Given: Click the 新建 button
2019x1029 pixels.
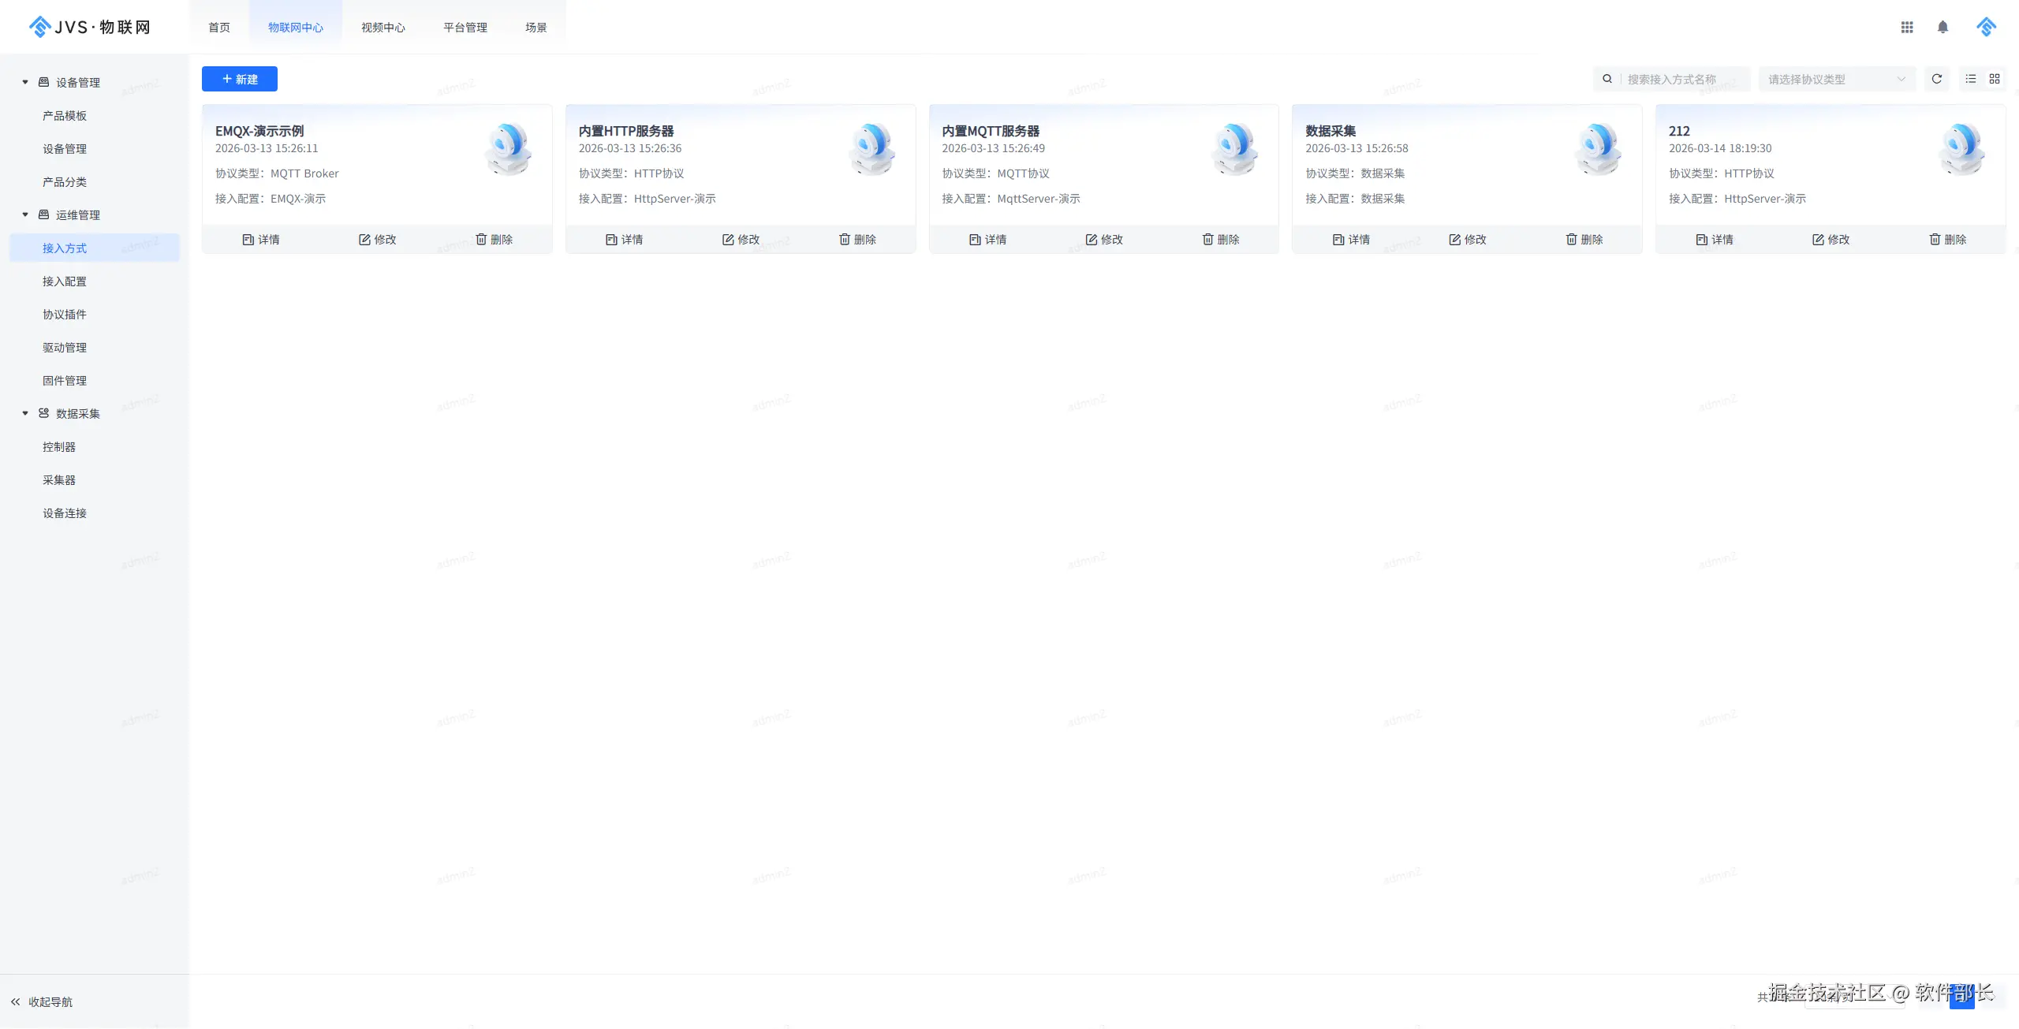Looking at the screenshot, I should tap(240, 79).
